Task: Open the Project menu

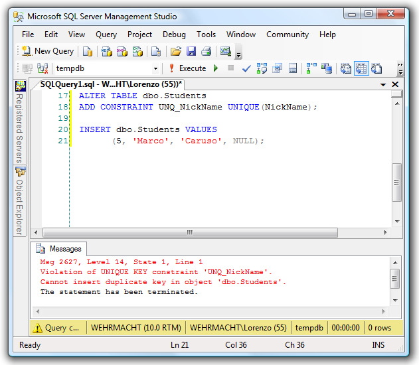Action: pyautogui.click(x=139, y=35)
